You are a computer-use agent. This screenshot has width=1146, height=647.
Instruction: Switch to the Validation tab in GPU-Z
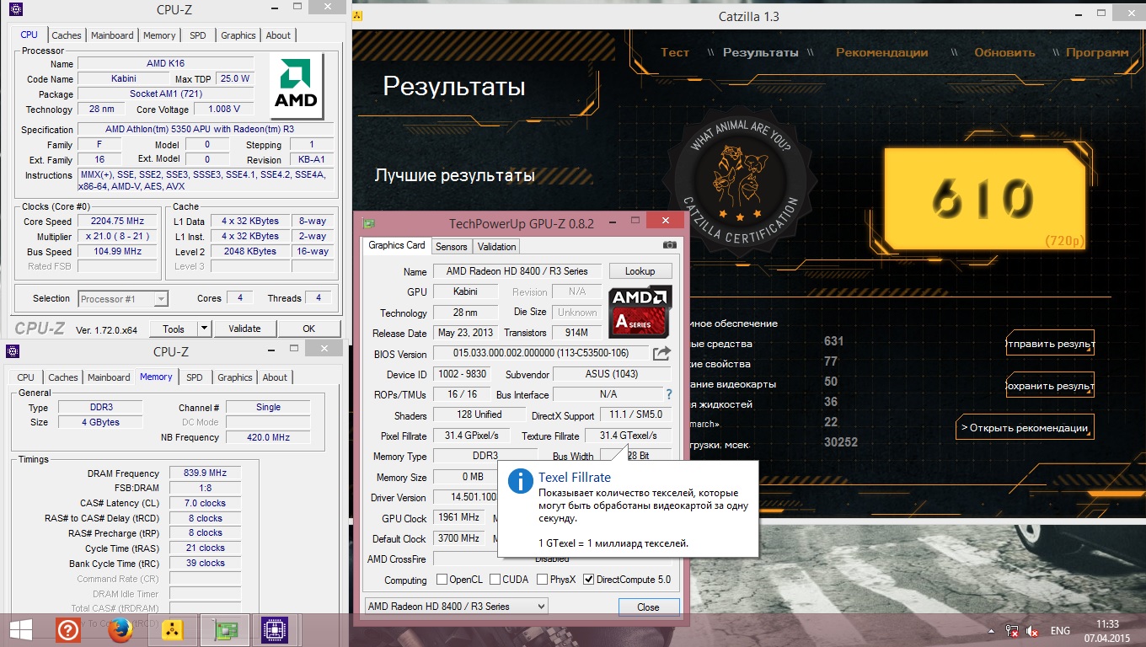(x=496, y=247)
